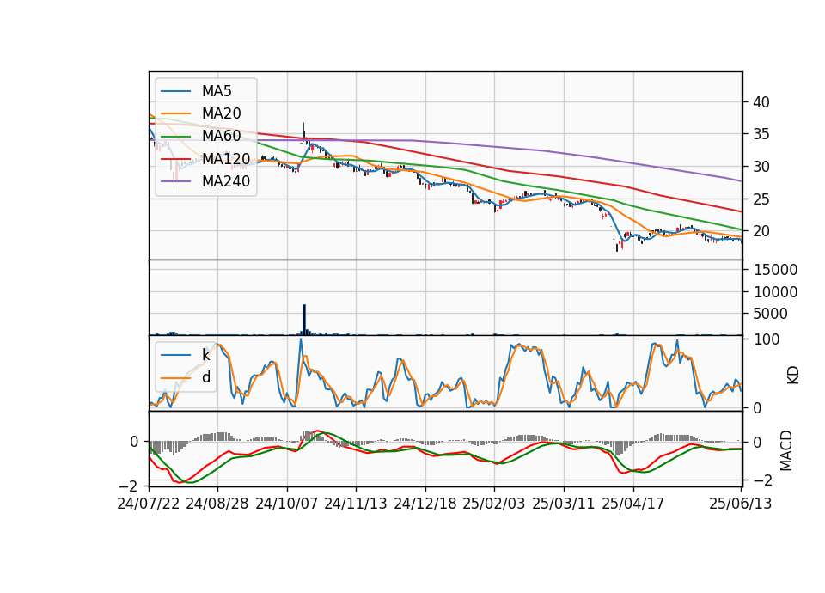Click the MACD right axis value −2
The image size is (825, 593).
point(762,480)
